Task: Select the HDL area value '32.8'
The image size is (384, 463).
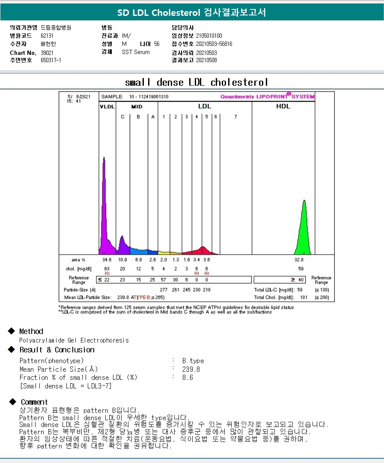Action: coord(299,260)
